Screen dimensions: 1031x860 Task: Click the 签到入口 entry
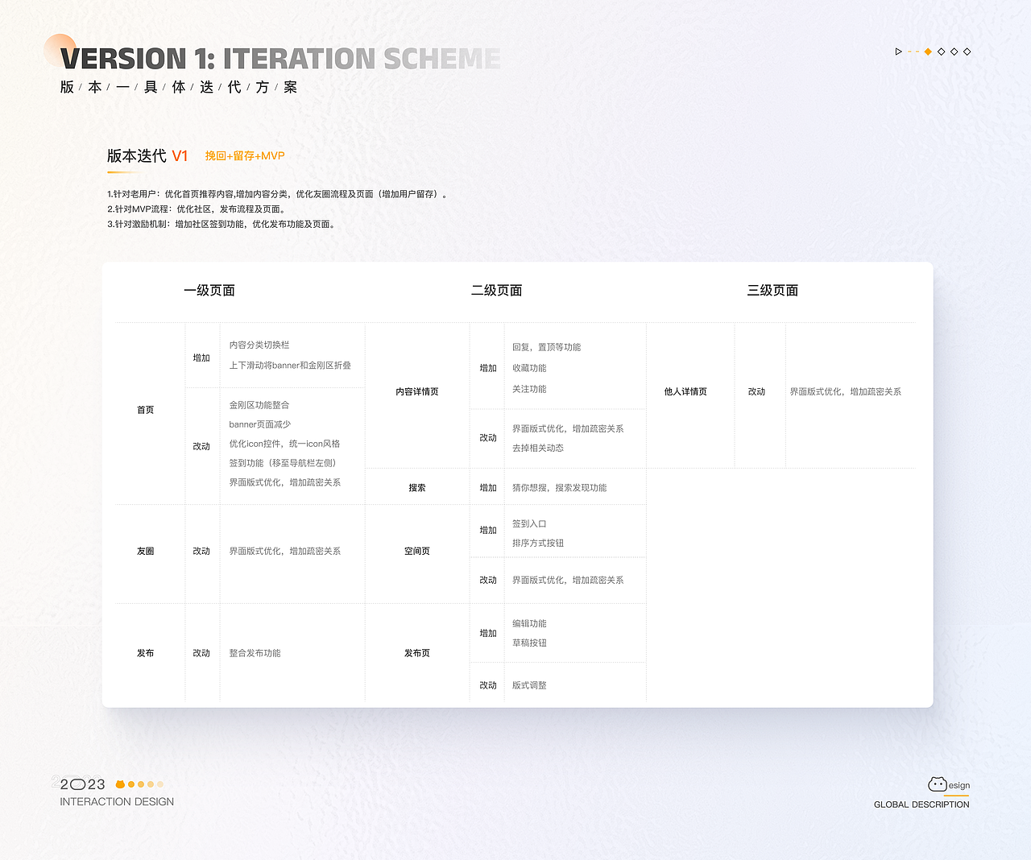[529, 523]
